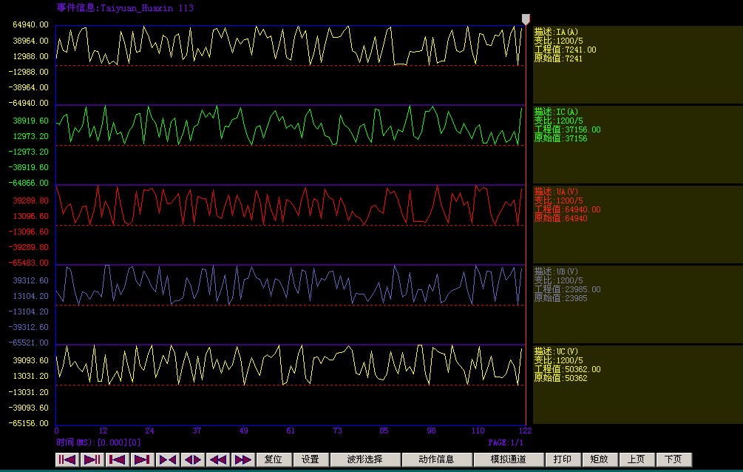Click the 变比:1200/5 ratio under UC(V)
Image resolution: width=743 pixels, height=472 pixels.
[559, 360]
